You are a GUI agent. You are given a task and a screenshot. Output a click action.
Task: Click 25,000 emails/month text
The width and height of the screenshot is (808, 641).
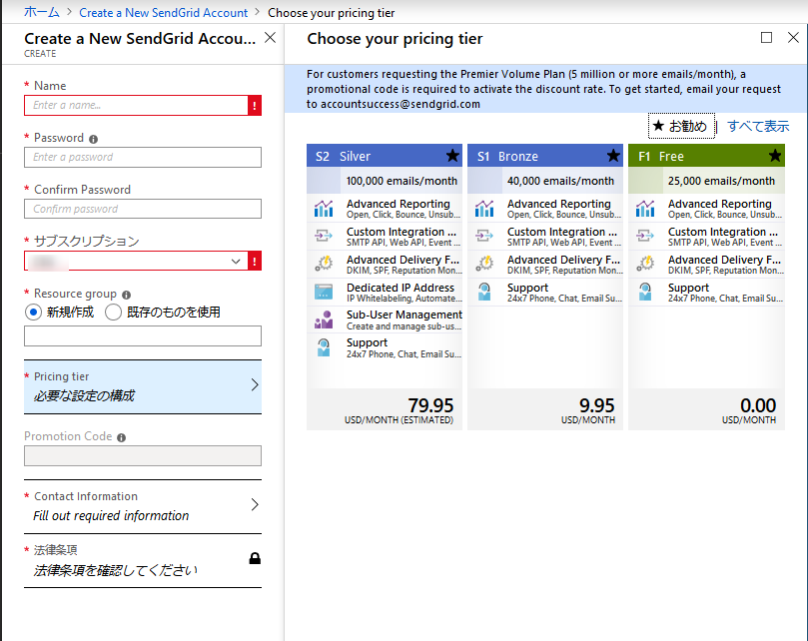pyautogui.click(x=721, y=181)
